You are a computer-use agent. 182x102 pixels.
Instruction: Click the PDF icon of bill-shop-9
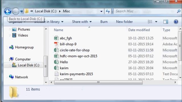pyautogui.click(x=56, y=44)
